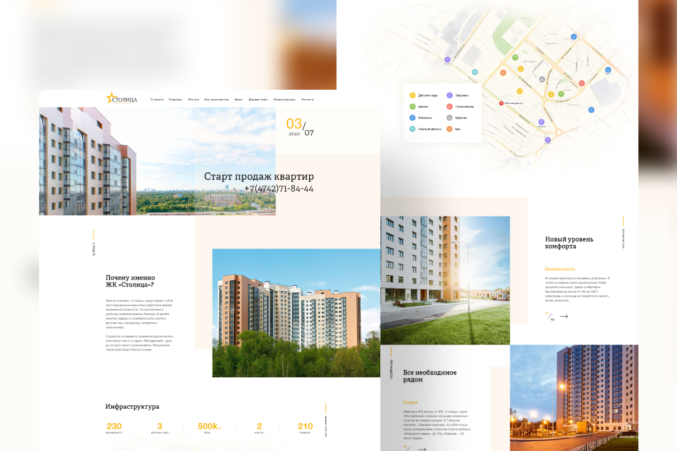Select the yellow Детские сады legend icon
Viewport: 677px width, 451px height.
[412, 95]
